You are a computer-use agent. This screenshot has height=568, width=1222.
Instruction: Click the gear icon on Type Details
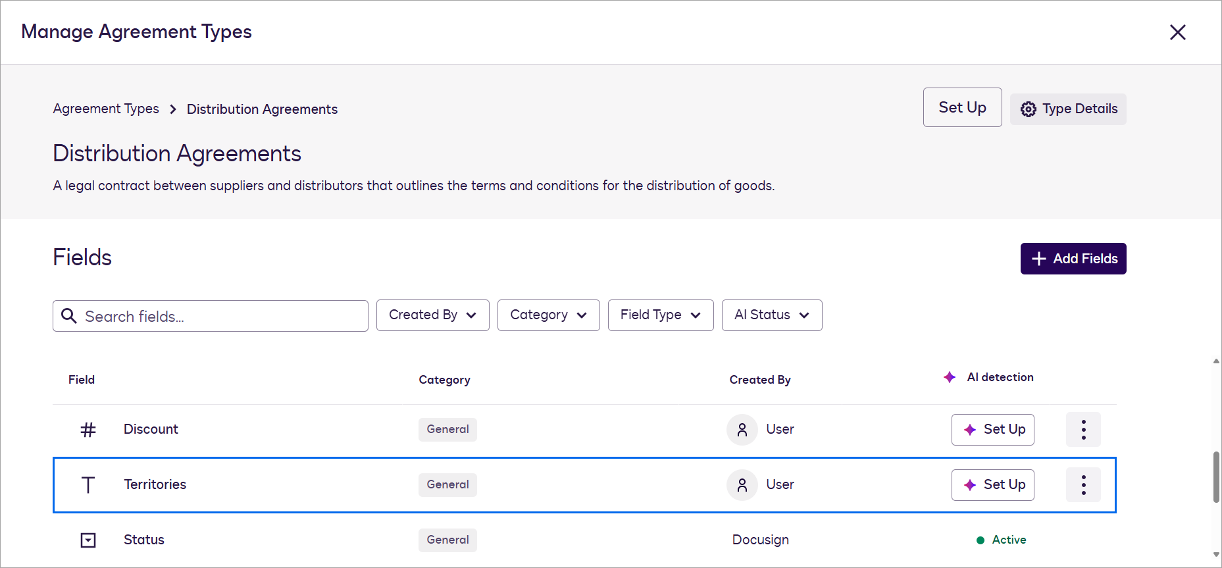(x=1028, y=109)
